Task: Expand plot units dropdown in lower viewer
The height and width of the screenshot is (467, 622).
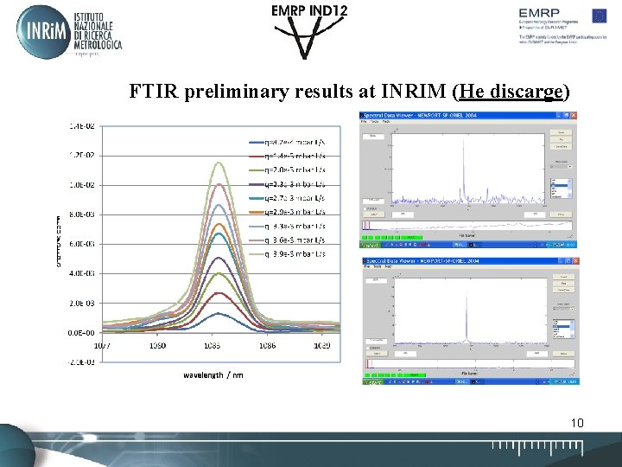Action: (563, 309)
